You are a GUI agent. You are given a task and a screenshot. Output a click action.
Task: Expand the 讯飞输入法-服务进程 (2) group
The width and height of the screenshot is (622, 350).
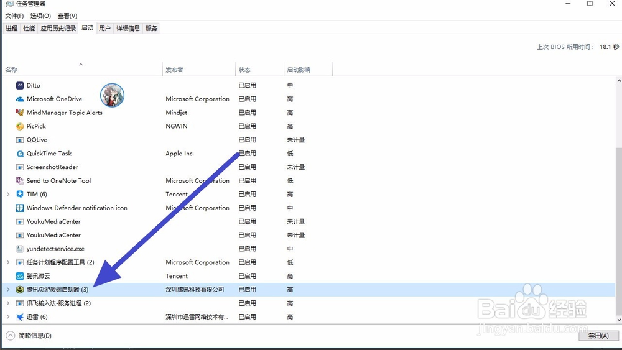coord(8,303)
